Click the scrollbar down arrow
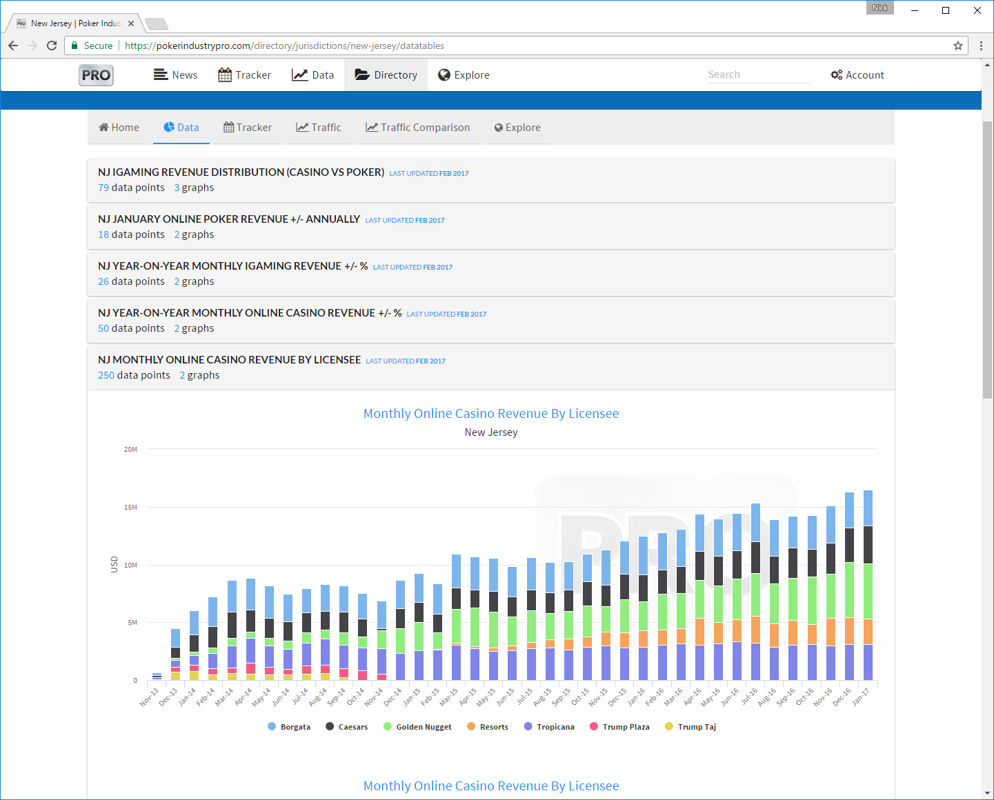994x800 pixels. 988,793
